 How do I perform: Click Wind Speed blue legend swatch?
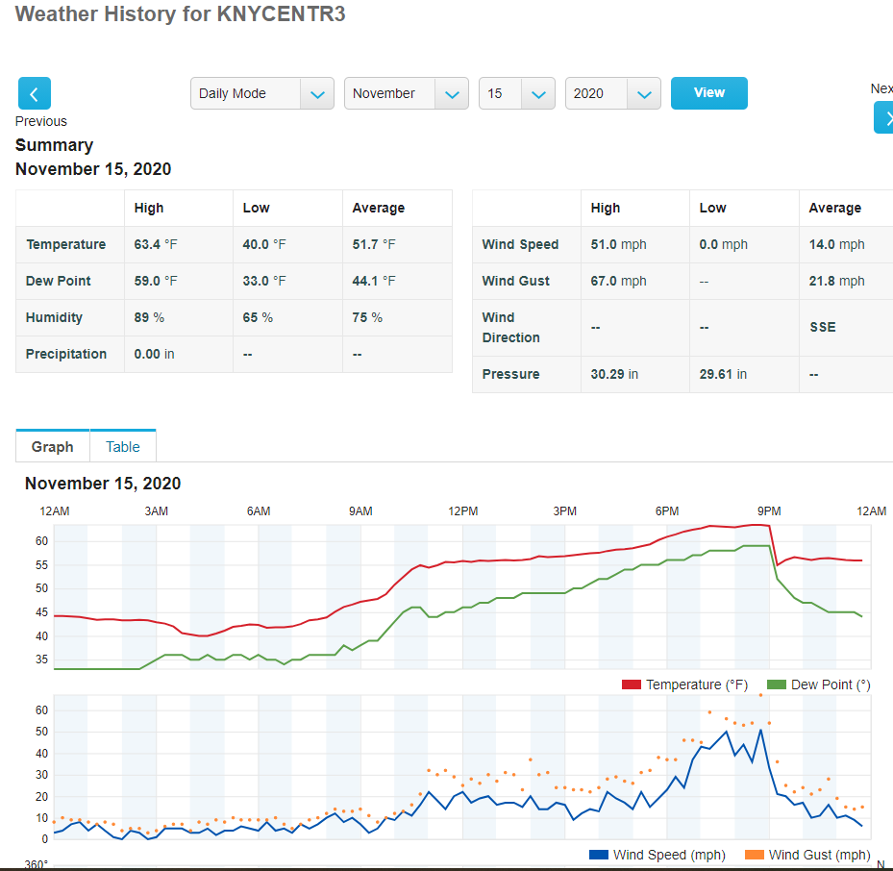pyautogui.click(x=599, y=855)
